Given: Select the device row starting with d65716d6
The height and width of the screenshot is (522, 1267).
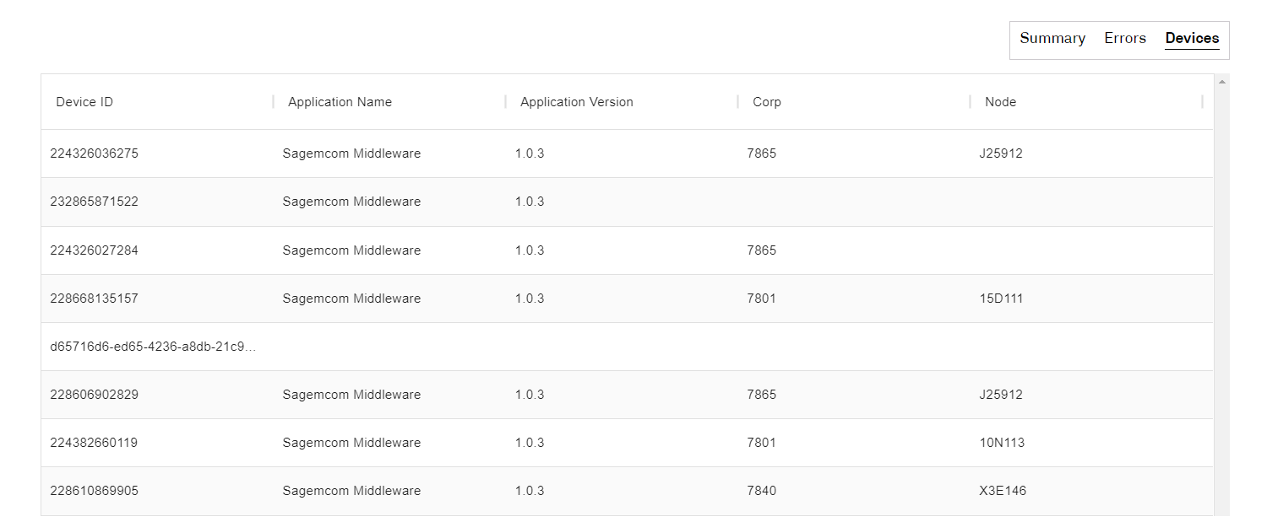Looking at the screenshot, I should (x=152, y=347).
